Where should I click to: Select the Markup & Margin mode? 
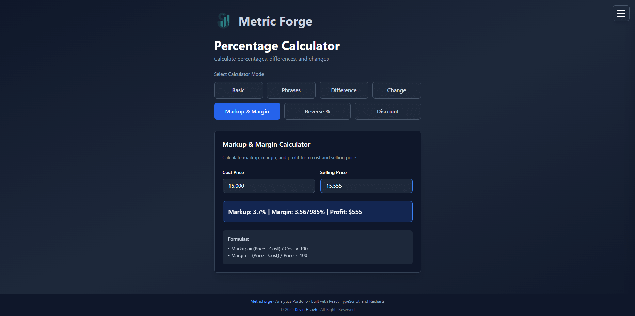pos(247,111)
